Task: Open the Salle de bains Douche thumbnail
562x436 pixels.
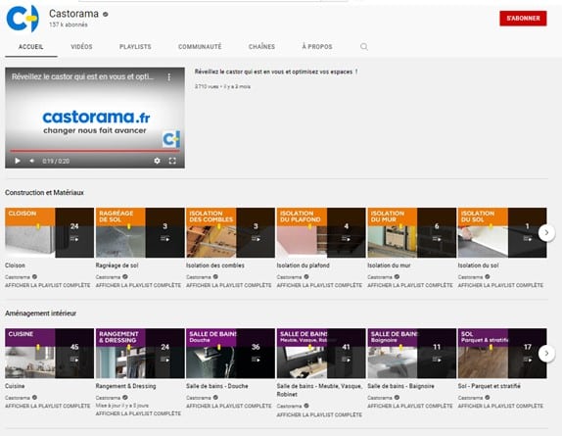Action: (x=230, y=353)
